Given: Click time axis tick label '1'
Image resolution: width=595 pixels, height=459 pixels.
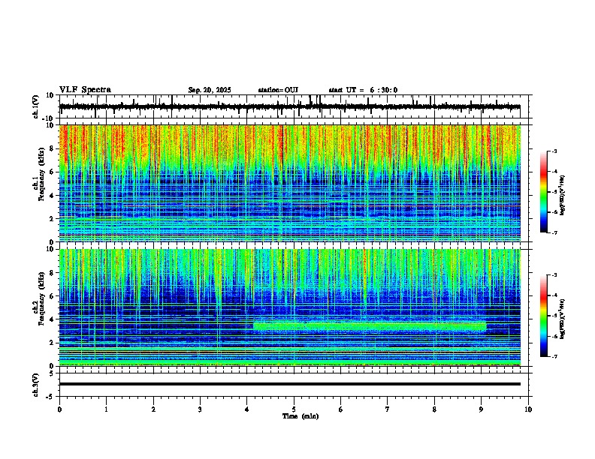Looking at the screenshot, I should (106, 409).
